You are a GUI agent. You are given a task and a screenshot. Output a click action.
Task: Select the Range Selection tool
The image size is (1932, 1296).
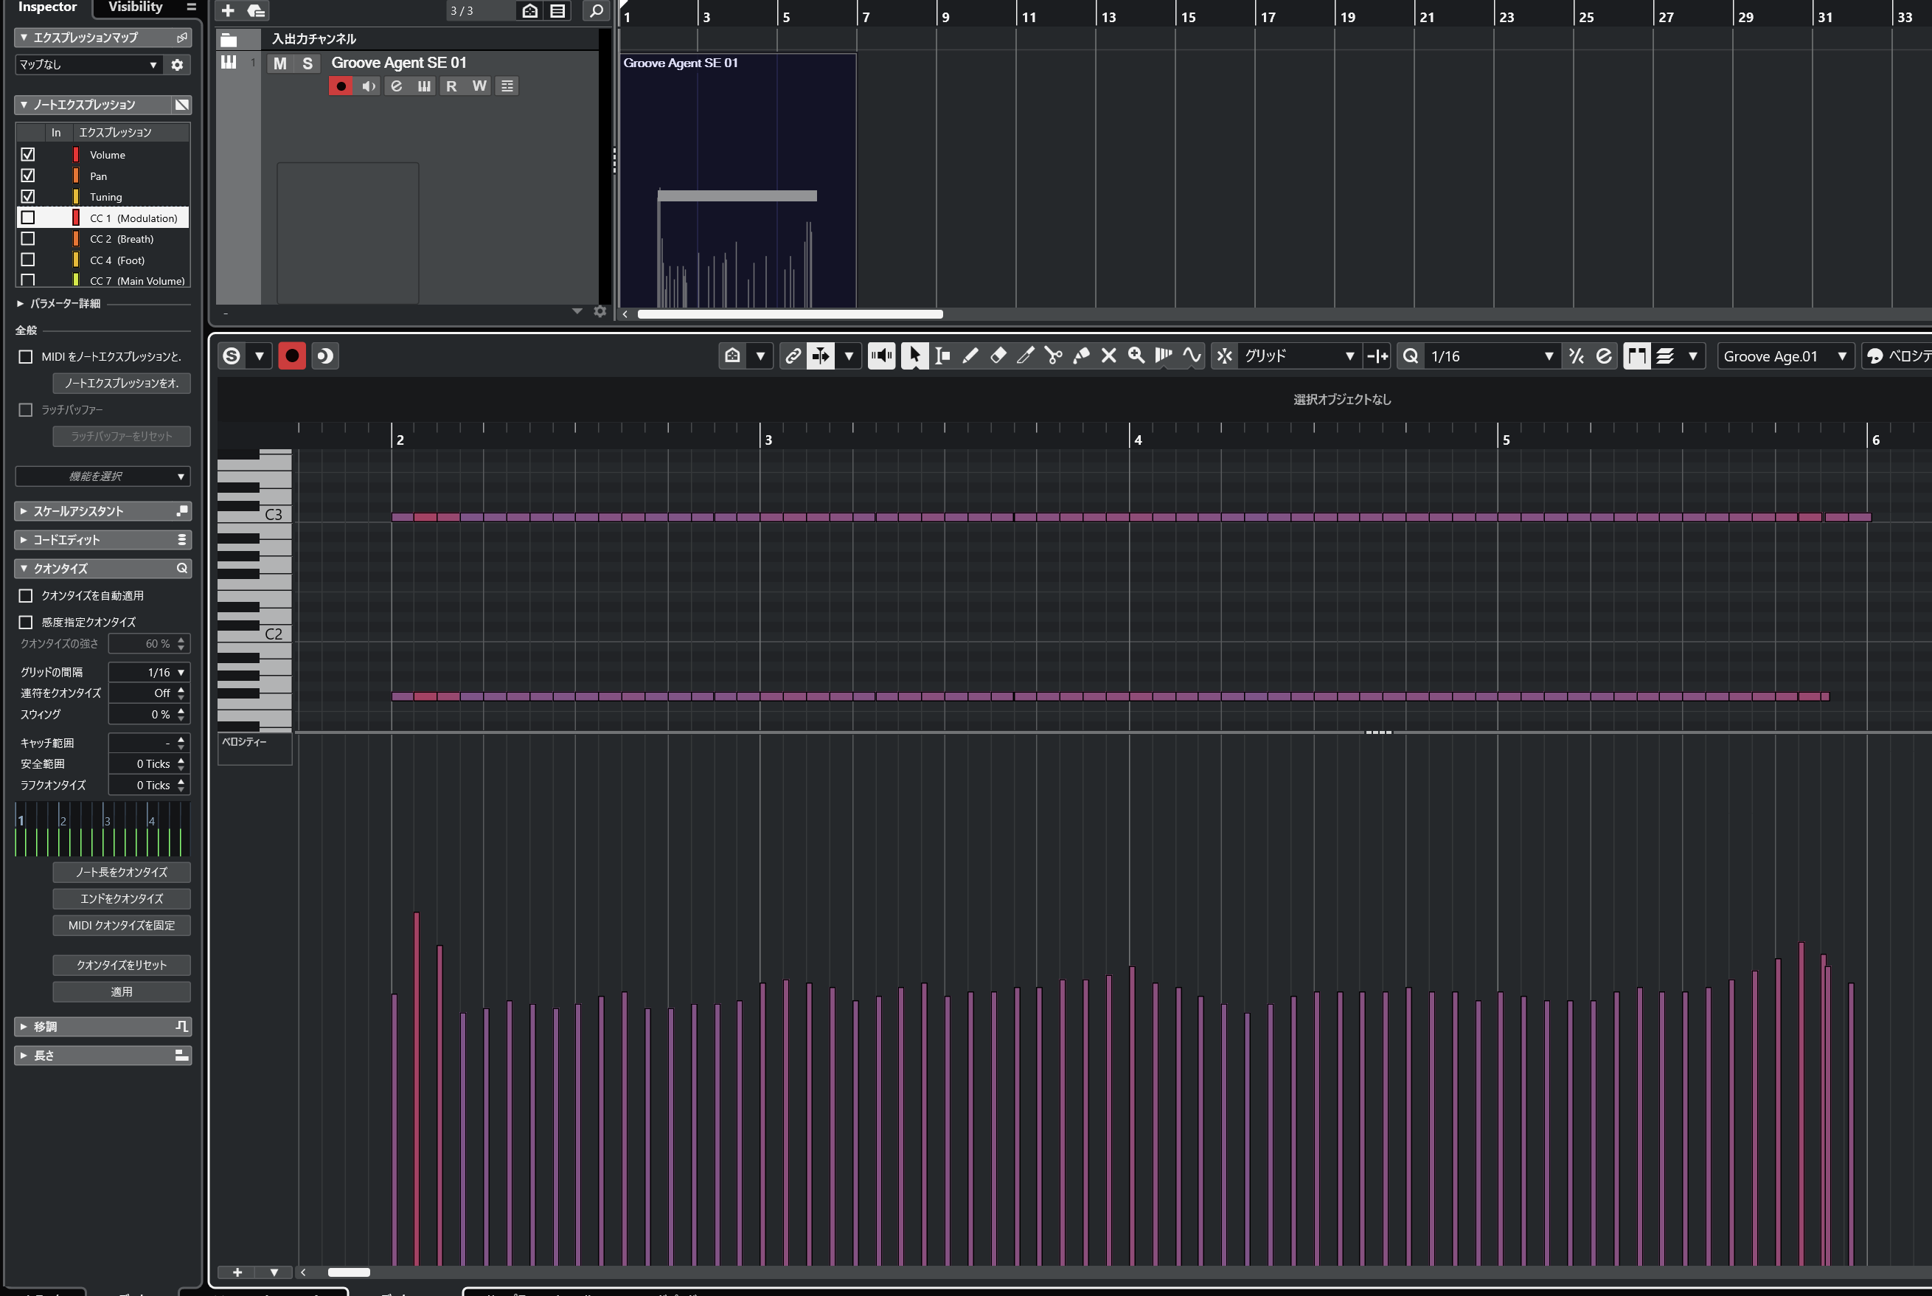(942, 356)
